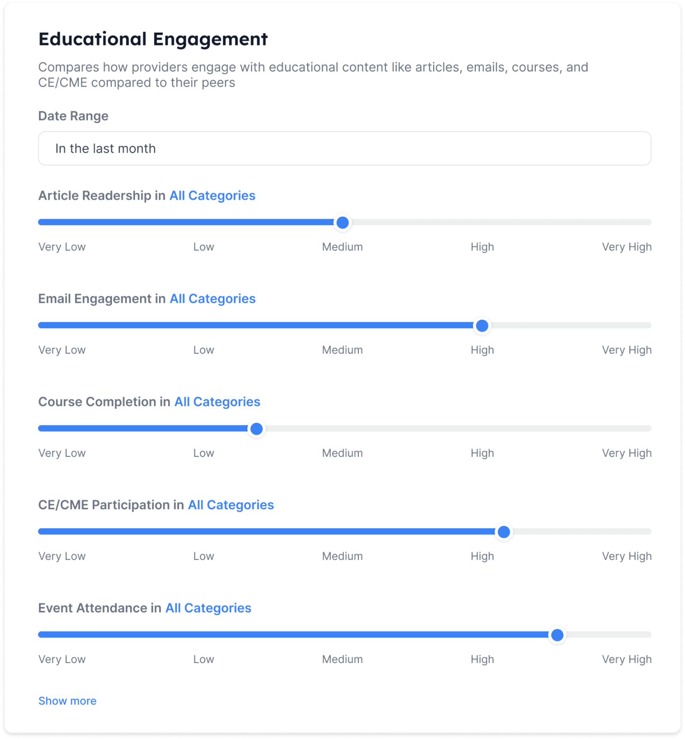Set Article Readership to Low
Viewport: 685px width, 739px height.
tap(204, 222)
